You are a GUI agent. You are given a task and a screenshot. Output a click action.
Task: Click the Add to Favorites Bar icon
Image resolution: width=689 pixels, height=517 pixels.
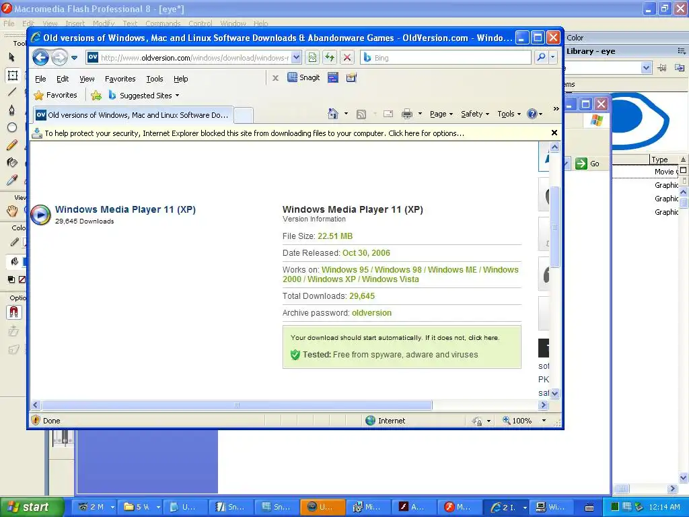[96, 95]
